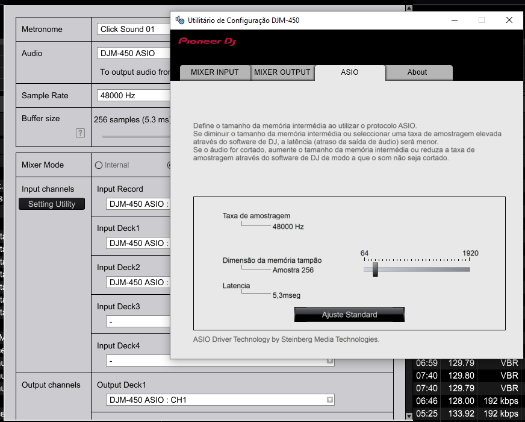Open the Input Record DJM-450 ASIO dropdown

click(x=138, y=204)
